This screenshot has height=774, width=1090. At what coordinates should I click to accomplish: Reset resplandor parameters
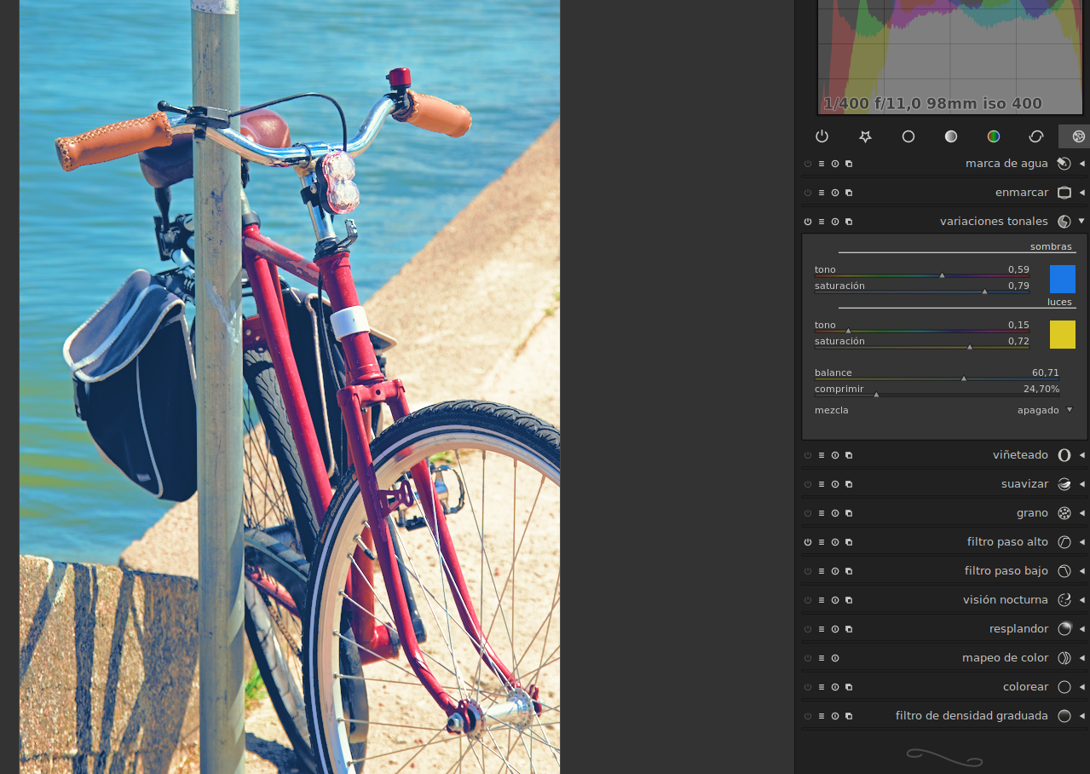835,629
